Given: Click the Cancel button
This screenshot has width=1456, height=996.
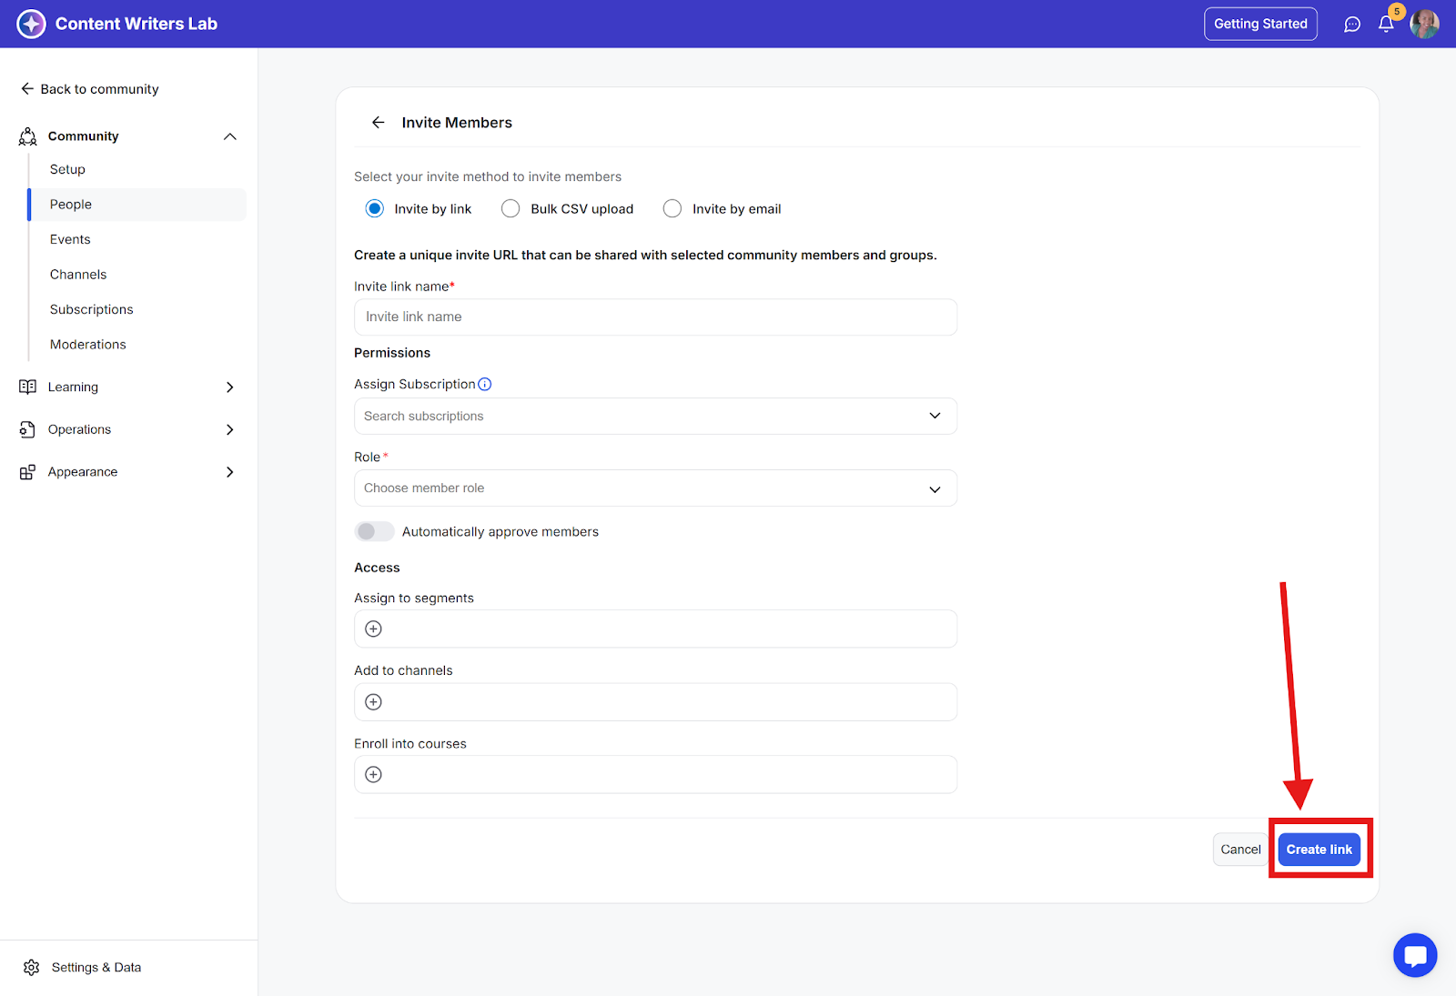Looking at the screenshot, I should coord(1240,850).
